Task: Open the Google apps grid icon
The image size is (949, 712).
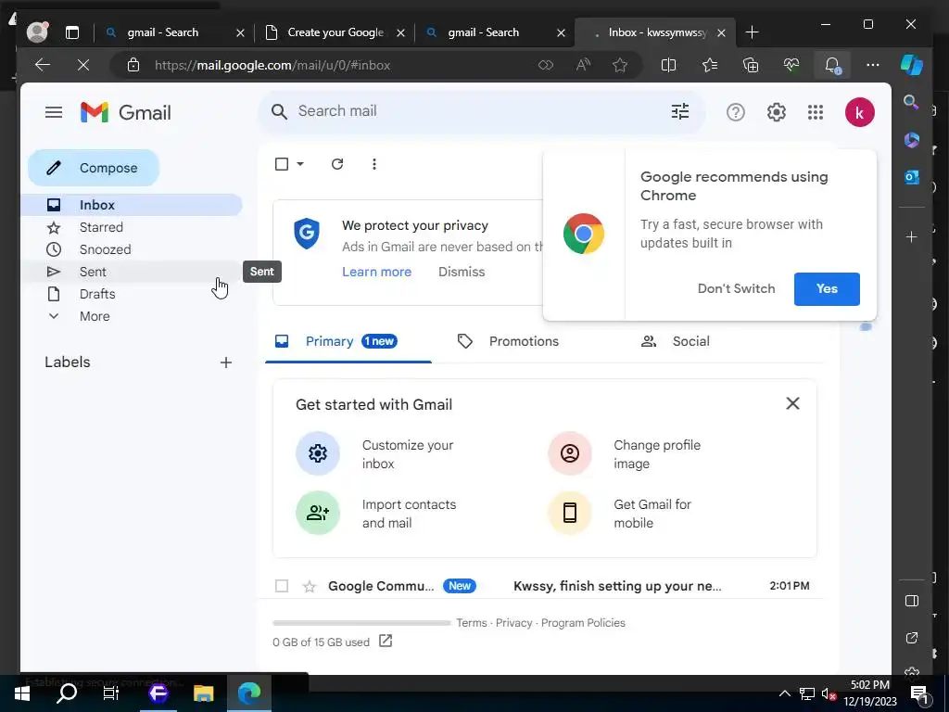Action: (x=816, y=112)
